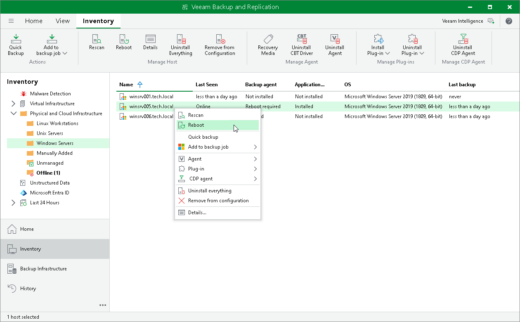Screen dimensions: 520x322
Task: Open the hamburger main menu
Action: [11, 21]
